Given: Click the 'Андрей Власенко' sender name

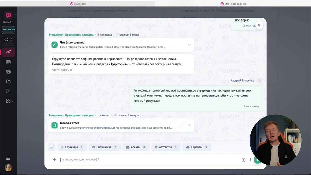Looking at the screenshot, I should (243, 81).
